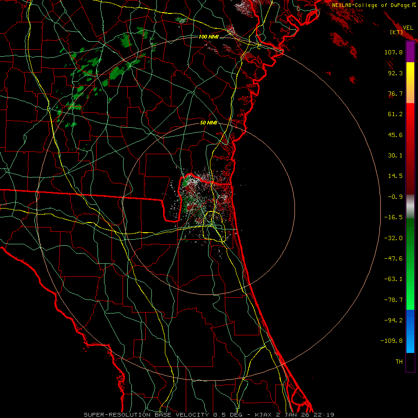The image size is (418, 418).
Task: Click the 61.2 velocity scale value
Action: pos(395,114)
